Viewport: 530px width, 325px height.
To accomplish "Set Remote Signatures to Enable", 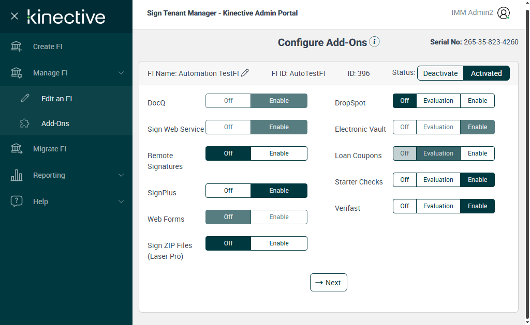I will (279, 153).
